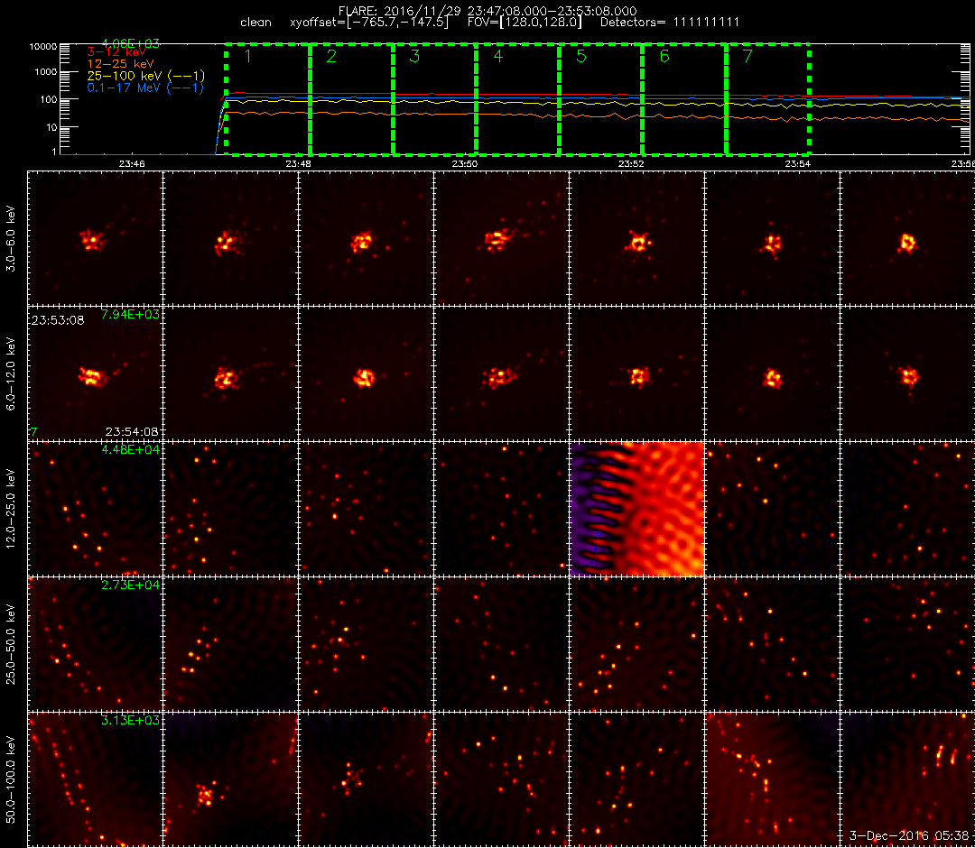Click the green 7.94E+03 value
This screenshot has height=848, width=975.
[130, 314]
